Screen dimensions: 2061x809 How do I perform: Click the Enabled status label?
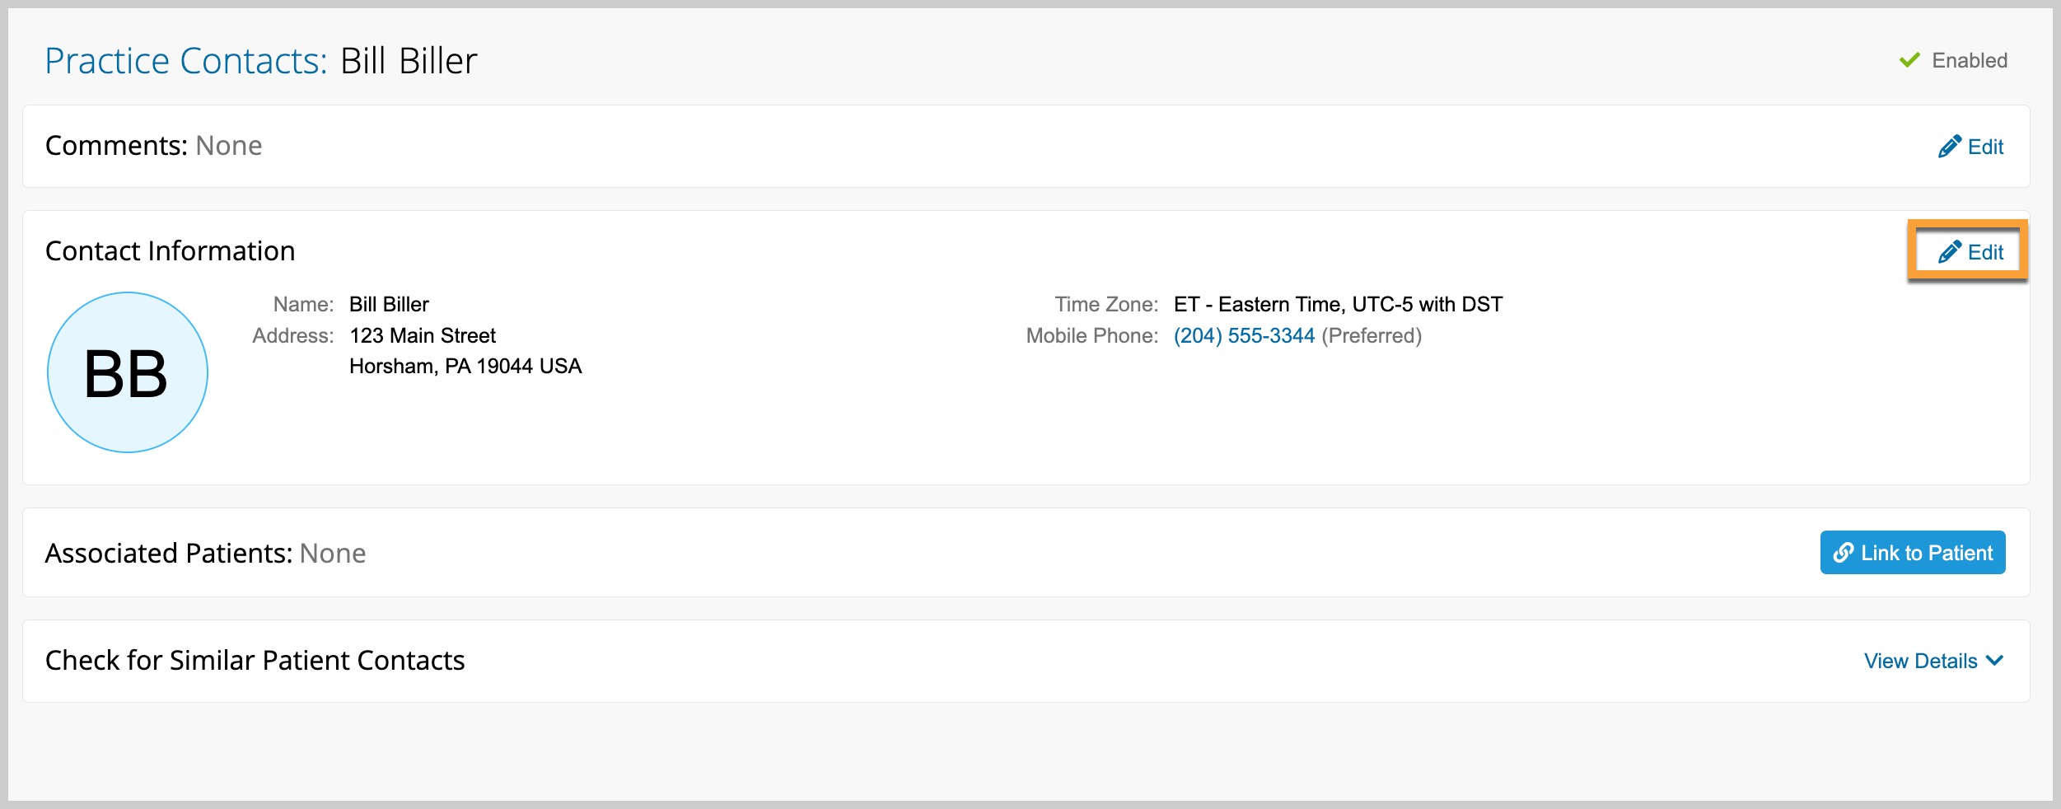pyautogui.click(x=1970, y=60)
